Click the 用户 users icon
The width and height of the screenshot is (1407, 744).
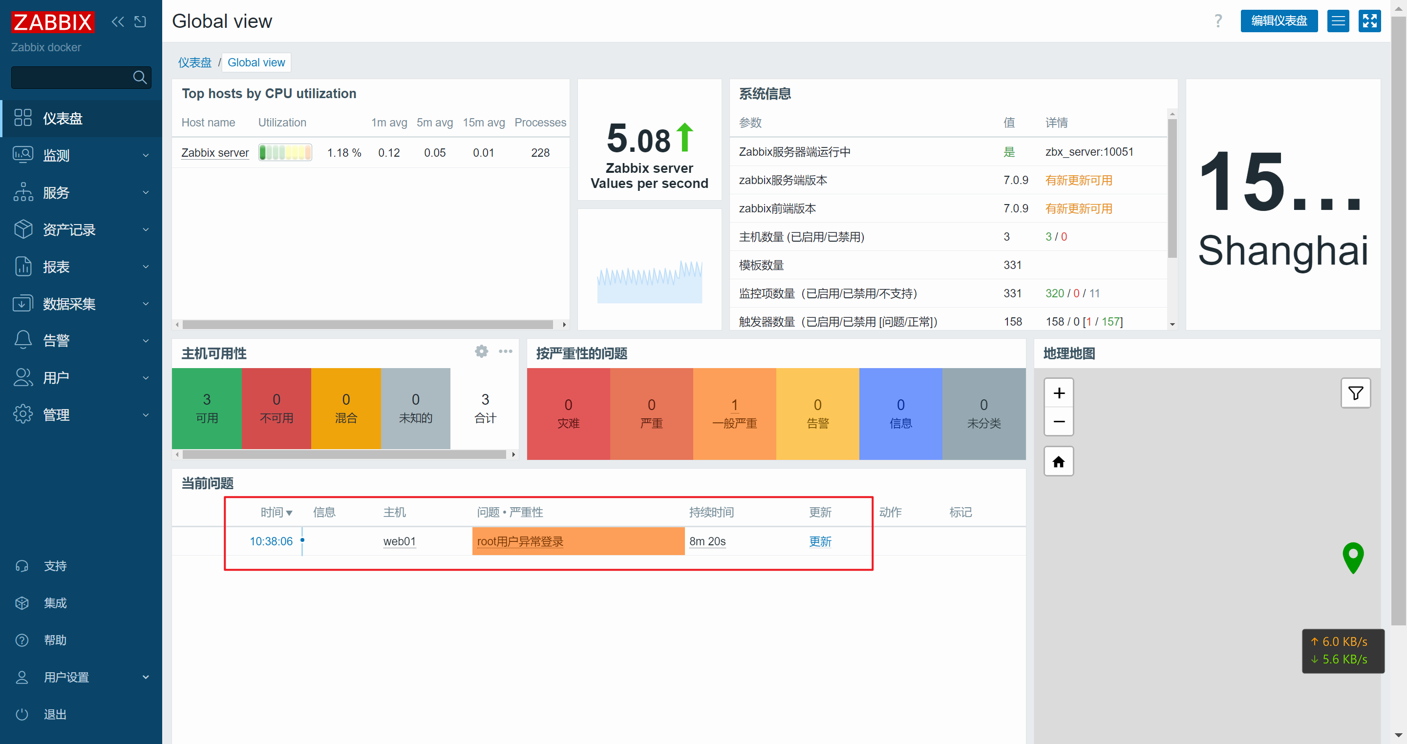click(23, 377)
